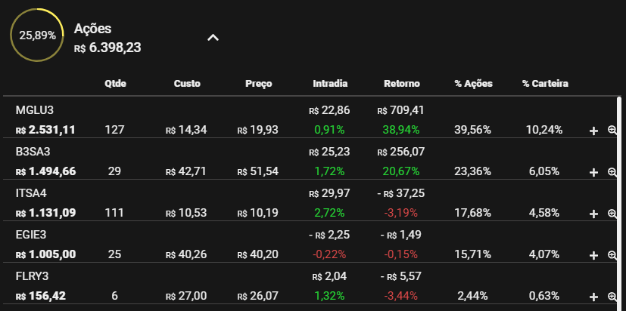Click the magnifier icon for MGLU3
The image size is (626, 311).
[x=612, y=130]
